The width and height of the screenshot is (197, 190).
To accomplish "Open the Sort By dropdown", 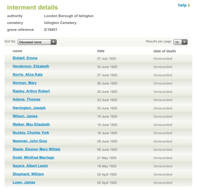I will (x=37, y=42).
